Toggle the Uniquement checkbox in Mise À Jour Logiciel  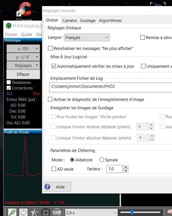click(143, 66)
